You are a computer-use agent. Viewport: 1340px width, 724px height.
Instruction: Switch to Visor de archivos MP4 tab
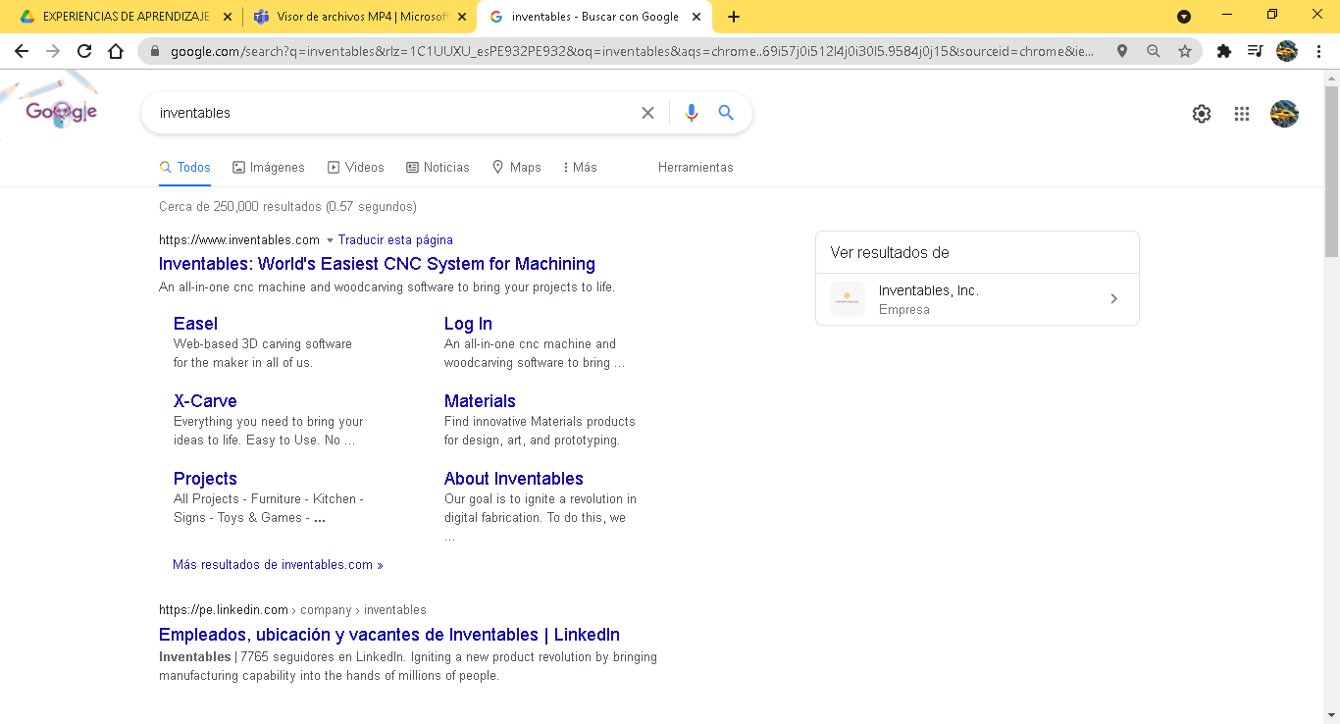tap(358, 17)
